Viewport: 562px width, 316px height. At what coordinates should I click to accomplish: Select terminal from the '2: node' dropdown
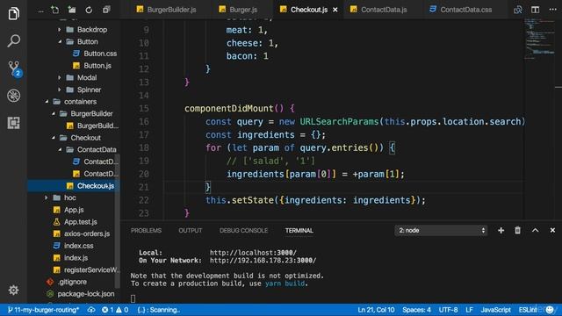[441, 230]
